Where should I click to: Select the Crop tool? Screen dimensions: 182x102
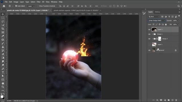pos(3,29)
